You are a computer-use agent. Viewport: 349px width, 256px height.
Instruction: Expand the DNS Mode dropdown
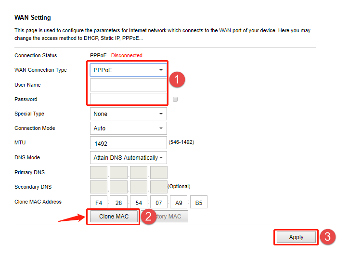128,158
